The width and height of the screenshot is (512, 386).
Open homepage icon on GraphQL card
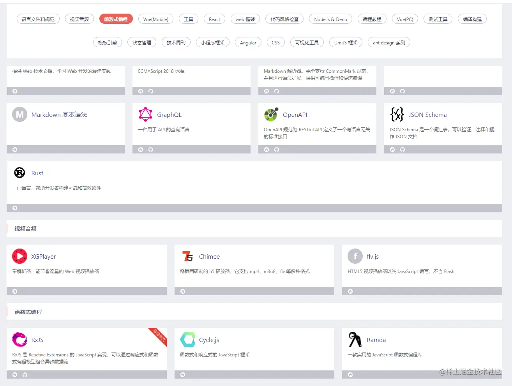(141, 150)
